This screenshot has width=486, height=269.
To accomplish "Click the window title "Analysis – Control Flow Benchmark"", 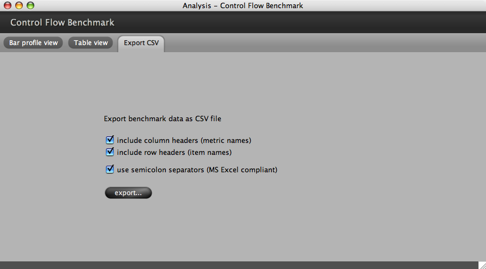I will click(x=242, y=5).
